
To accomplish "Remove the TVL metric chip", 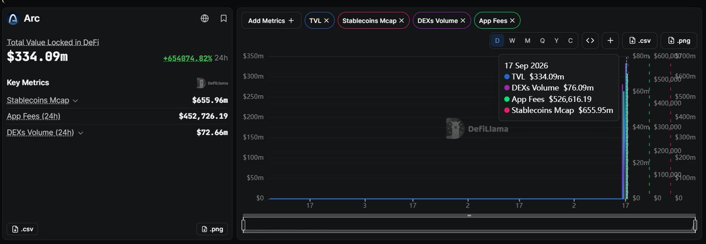I will coord(327,21).
